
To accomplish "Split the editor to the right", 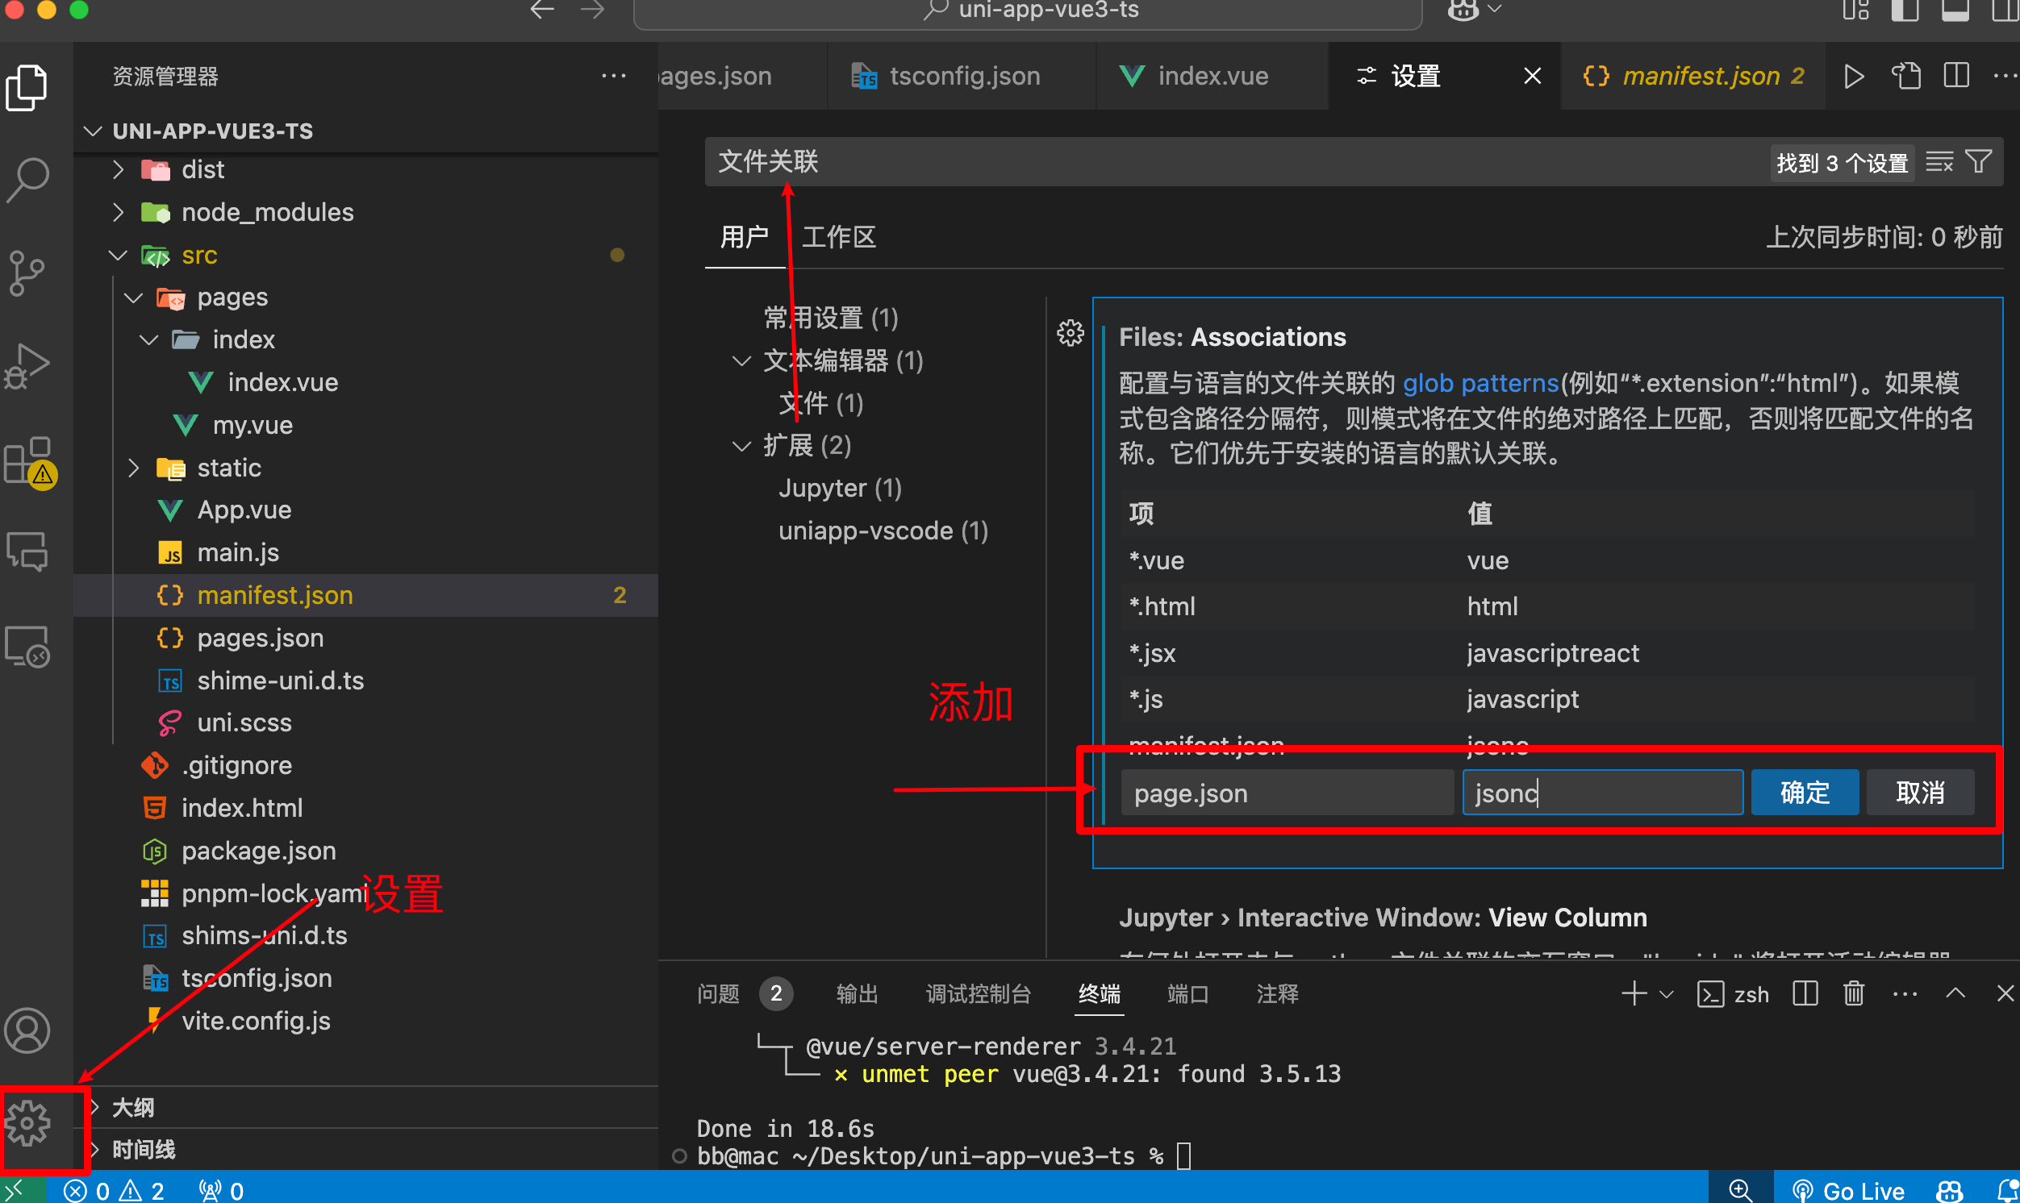I will (x=1956, y=77).
